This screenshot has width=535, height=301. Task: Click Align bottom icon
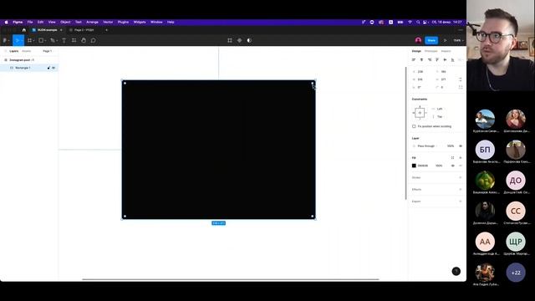tap(453, 59)
